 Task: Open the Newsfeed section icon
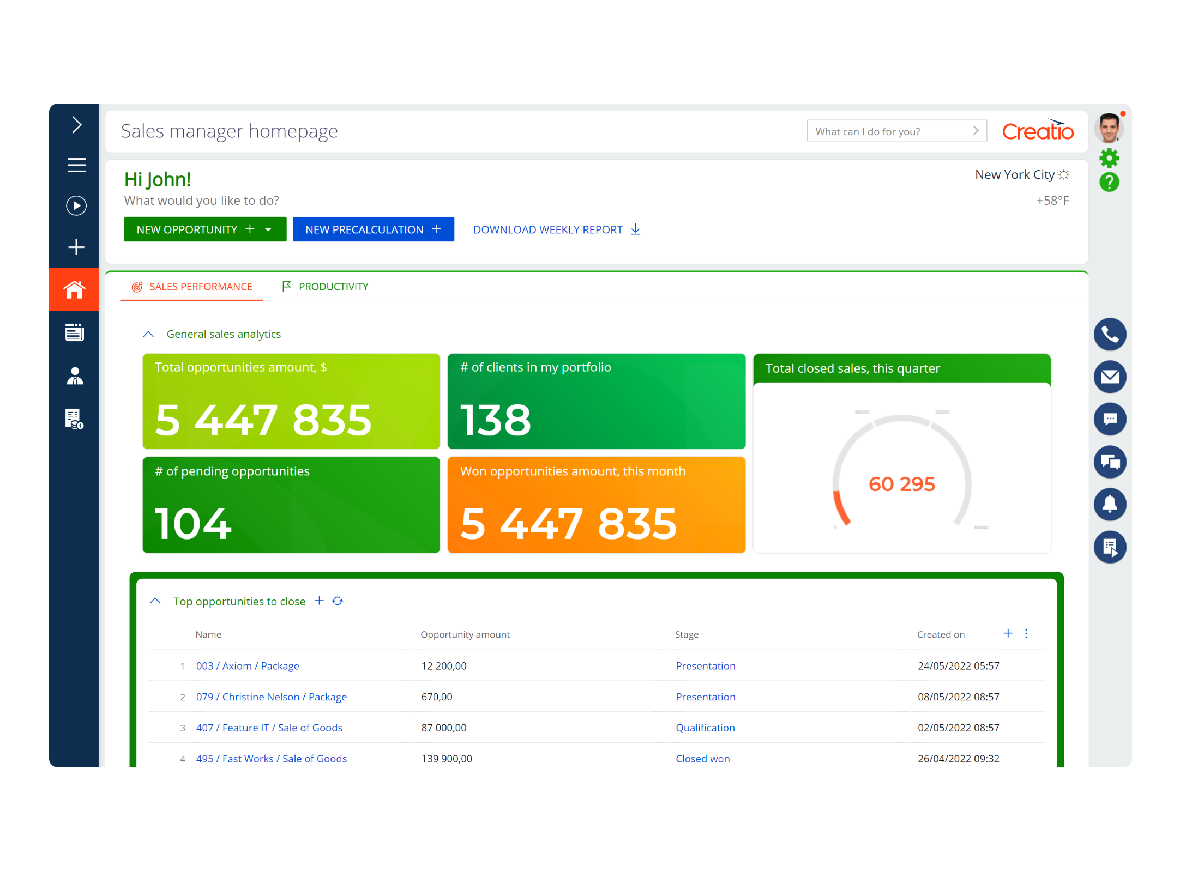pyautogui.click(x=75, y=332)
